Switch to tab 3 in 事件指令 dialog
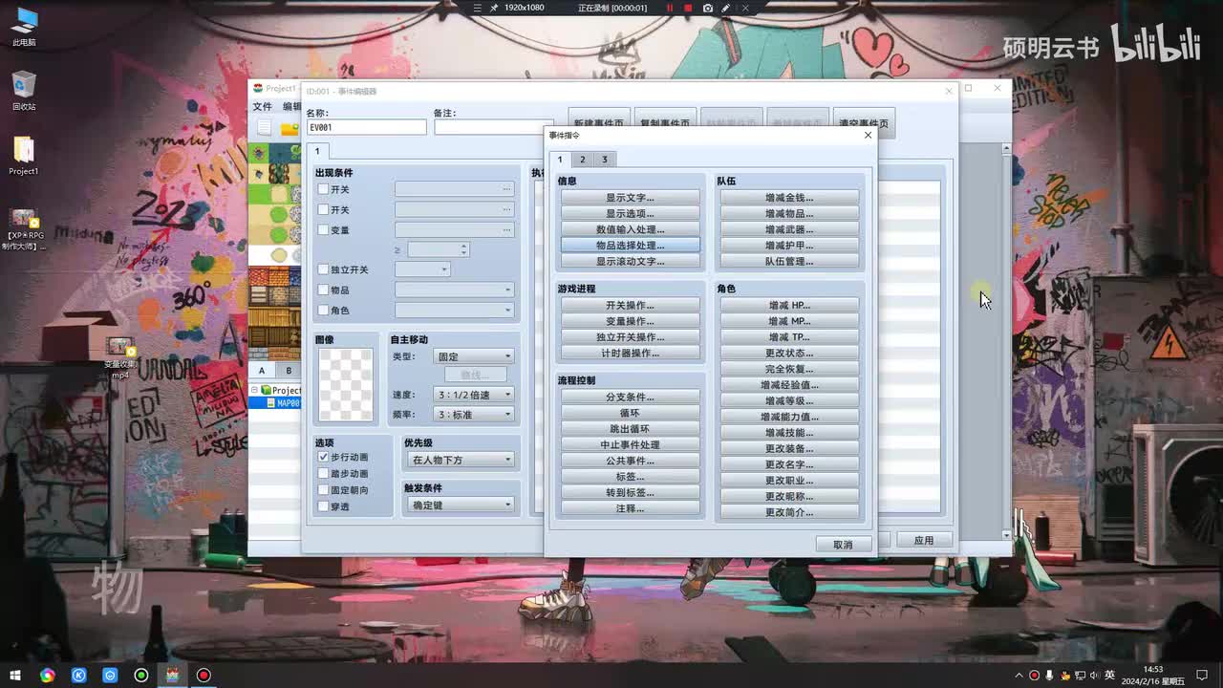 point(605,160)
